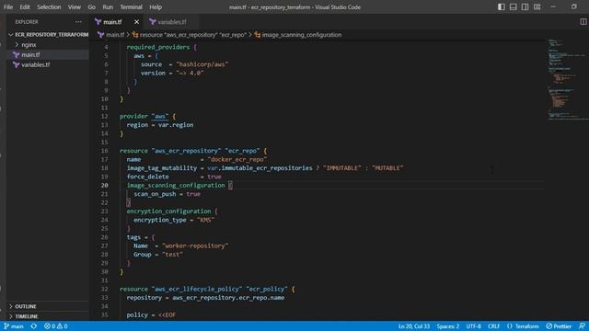The width and height of the screenshot is (589, 331).
Task: Click the Synchronize Changes icon
Action: [x=34, y=326]
